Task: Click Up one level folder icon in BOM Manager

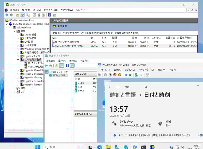Action: click(17, 15)
